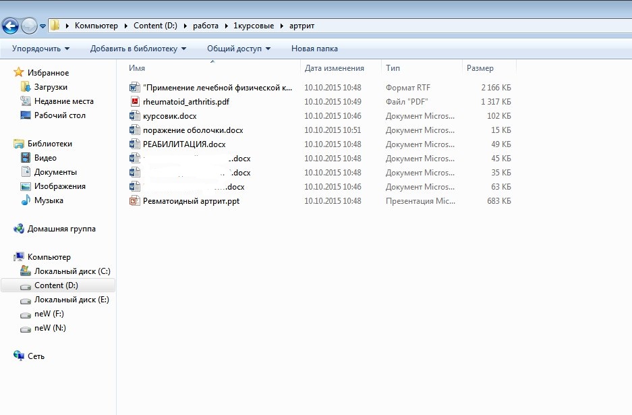Click Word icon of РЕАБИЛИТАЦИЯ.docx
This screenshot has width=632, height=415.
coord(135,144)
